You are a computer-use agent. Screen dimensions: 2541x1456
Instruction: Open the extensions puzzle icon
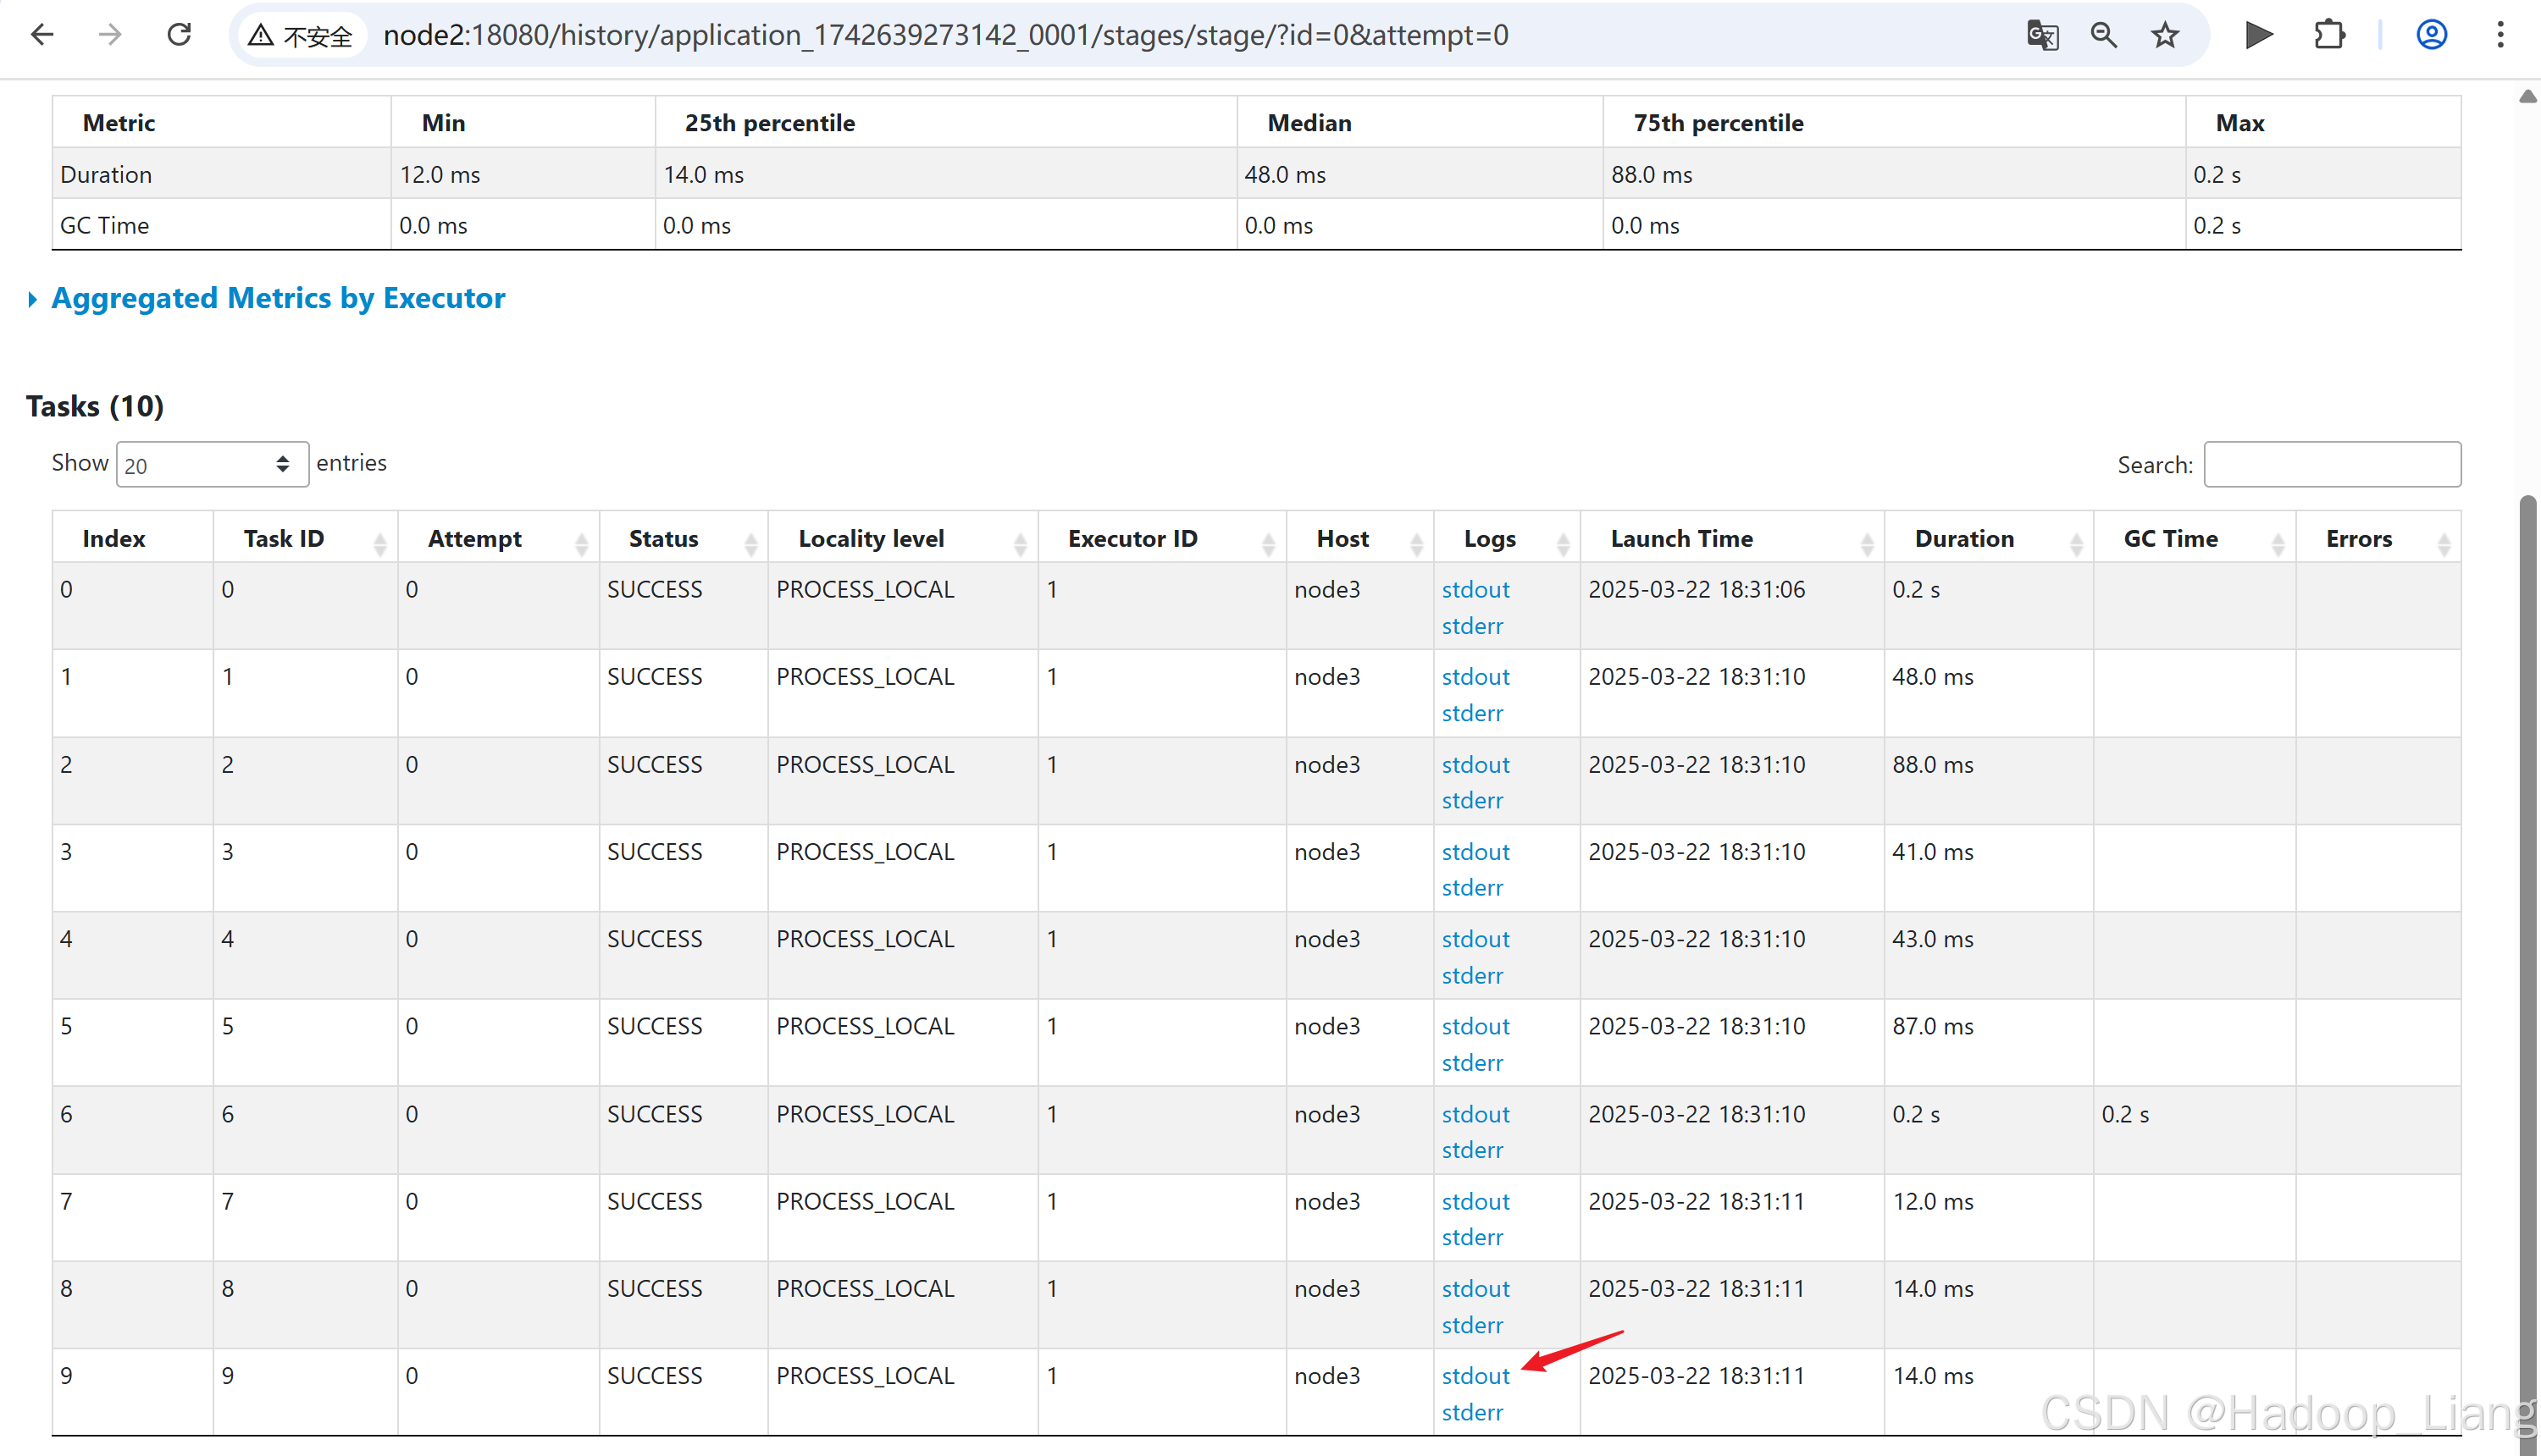click(2329, 35)
